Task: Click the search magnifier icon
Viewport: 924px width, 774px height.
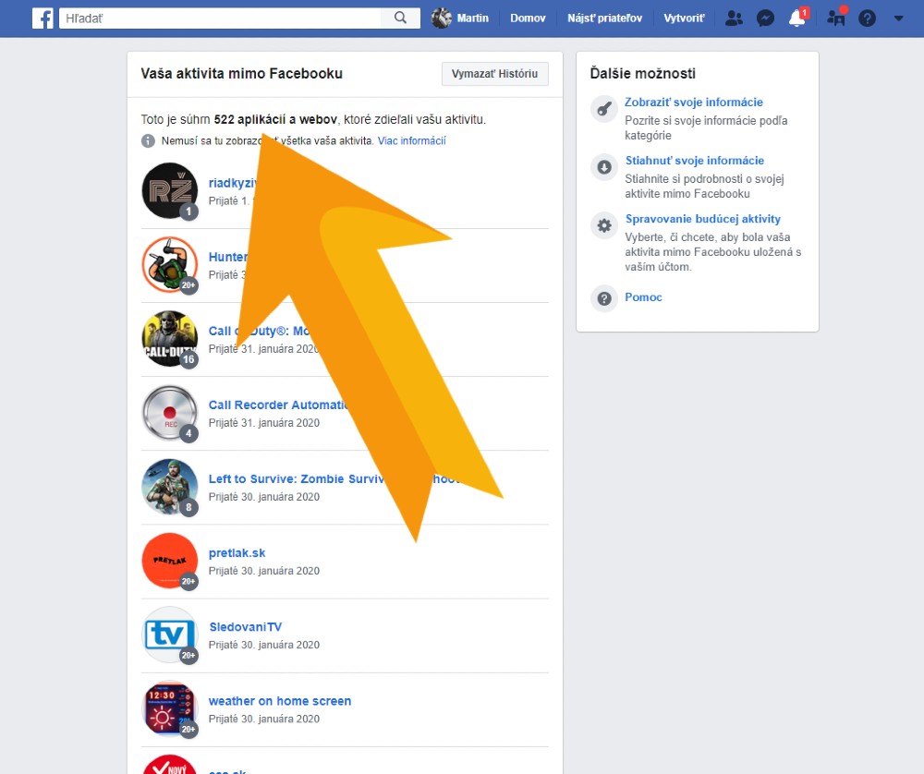Action: [401, 18]
